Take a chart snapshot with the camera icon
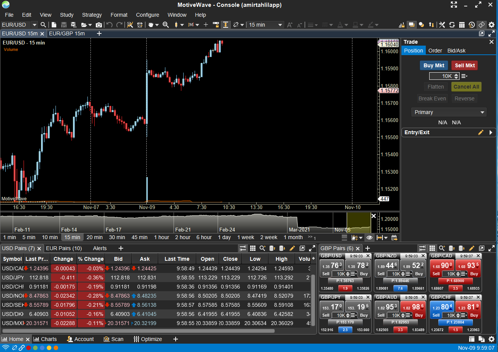This screenshot has width=498, height=352. [x=99, y=25]
